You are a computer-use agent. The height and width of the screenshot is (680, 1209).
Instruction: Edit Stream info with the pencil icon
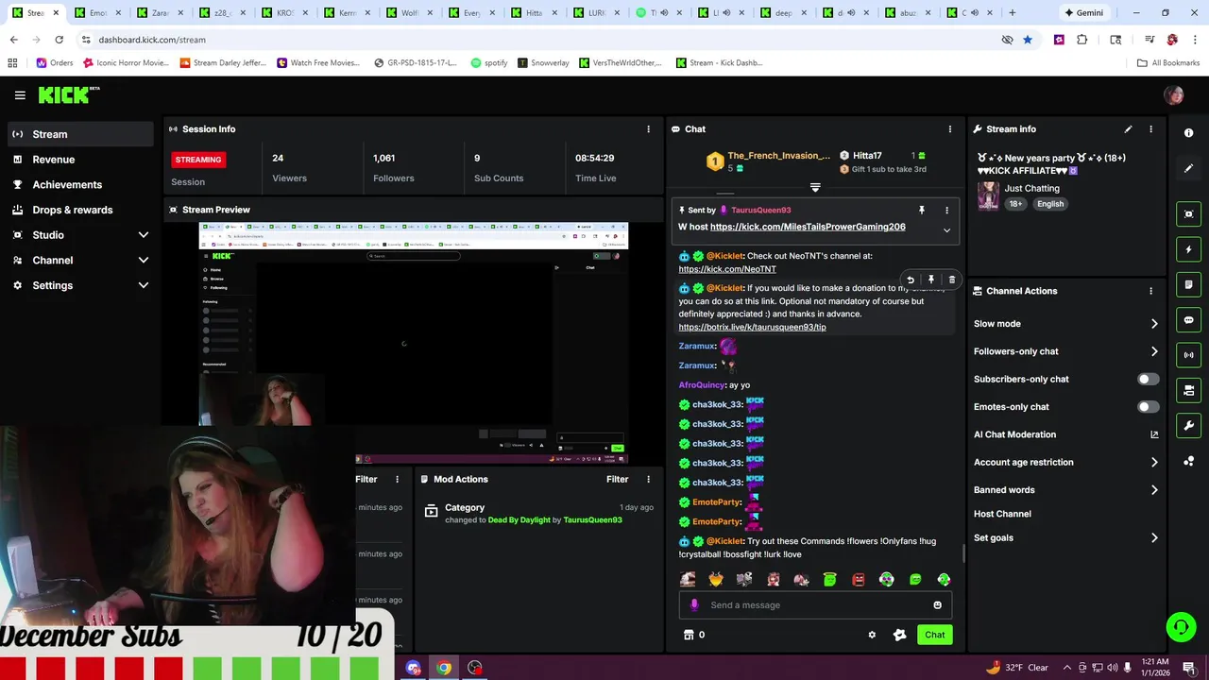coord(1128,129)
